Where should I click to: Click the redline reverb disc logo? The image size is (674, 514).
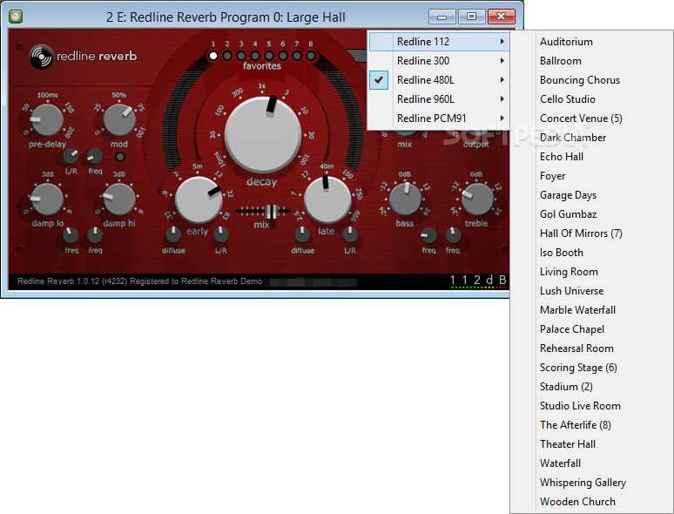tap(41, 57)
